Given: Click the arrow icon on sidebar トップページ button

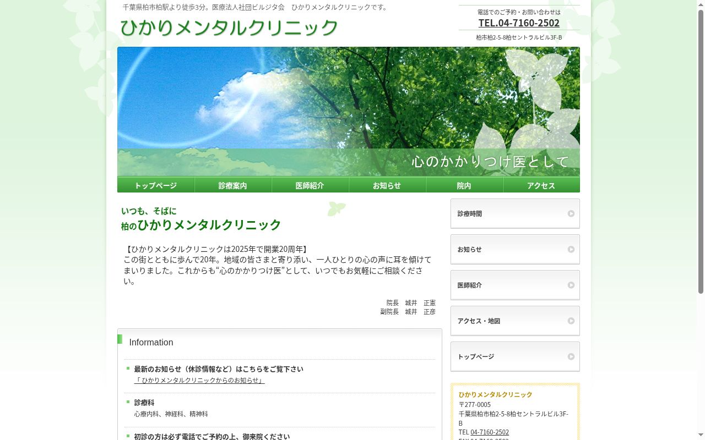Looking at the screenshot, I should (571, 357).
